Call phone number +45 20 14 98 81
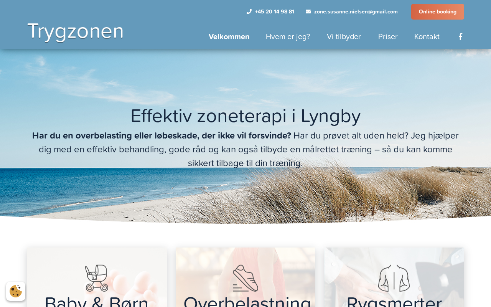The height and width of the screenshot is (307, 491). click(x=275, y=12)
